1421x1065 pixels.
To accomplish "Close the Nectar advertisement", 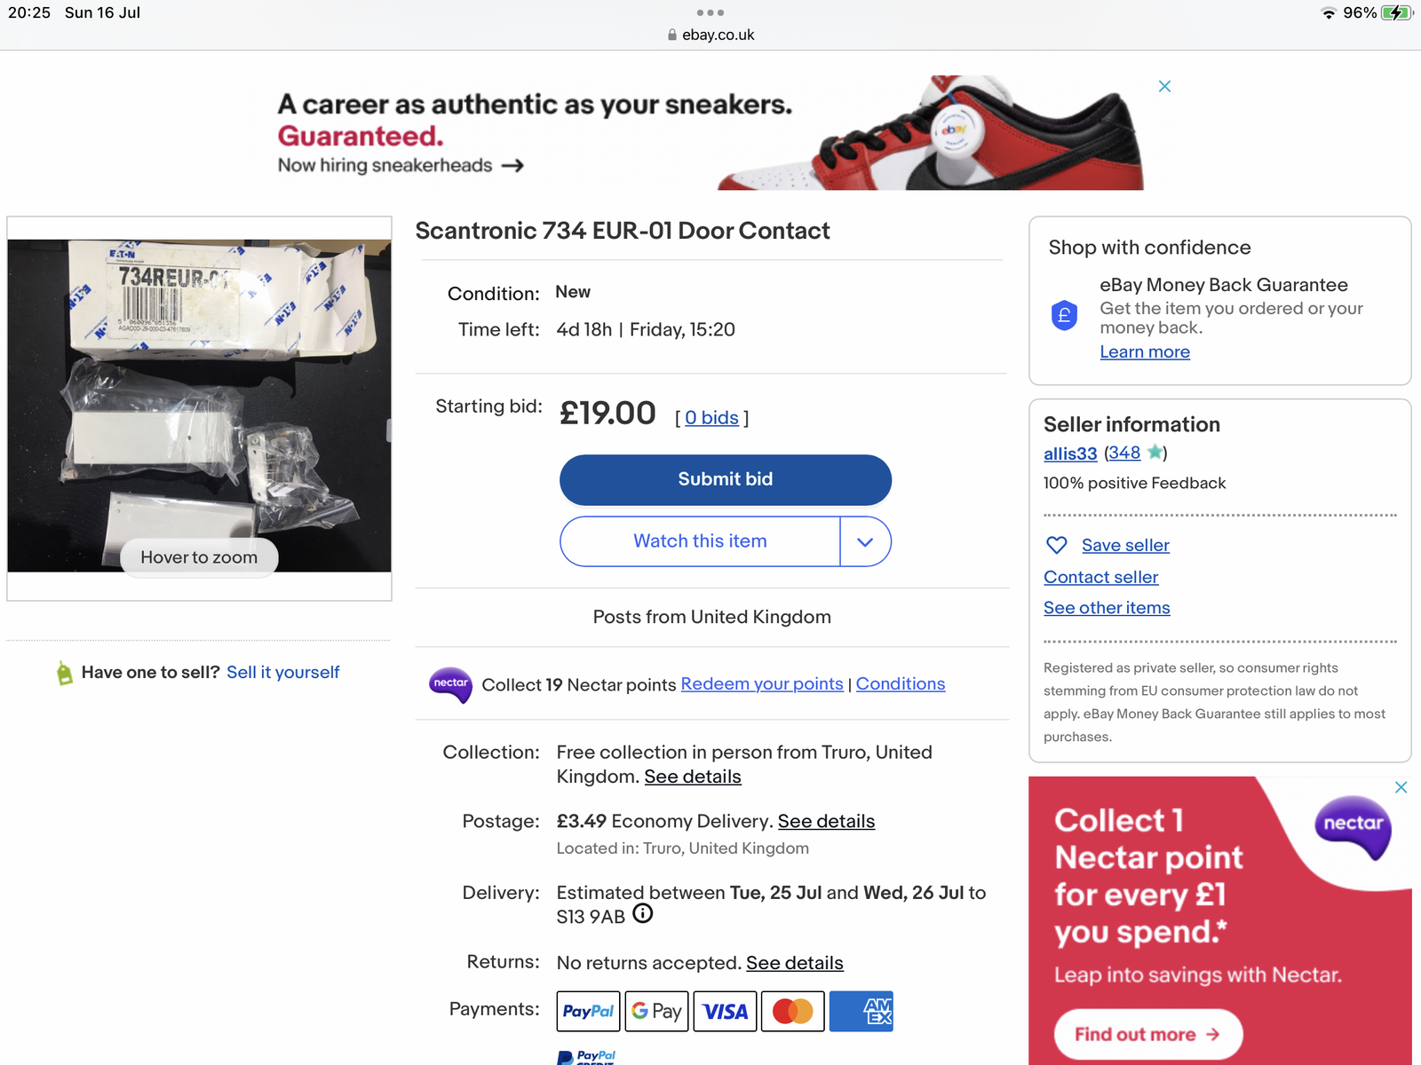I will point(1401,787).
